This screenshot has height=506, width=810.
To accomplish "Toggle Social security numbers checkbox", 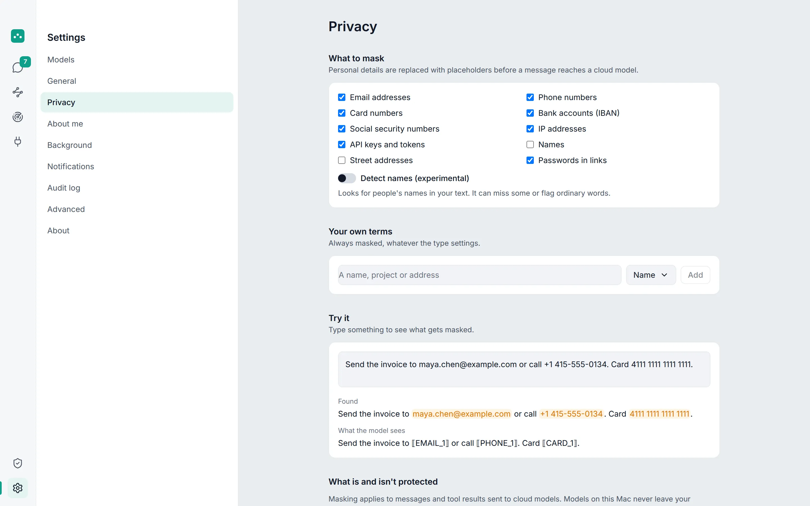I will [x=342, y=129].
